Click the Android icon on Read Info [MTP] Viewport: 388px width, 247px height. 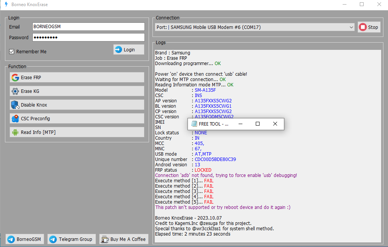pyautogui.click(x=15, y=132)
